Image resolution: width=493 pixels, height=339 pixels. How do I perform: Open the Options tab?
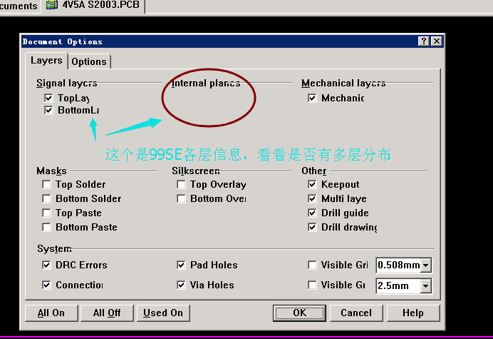point(89,61)
